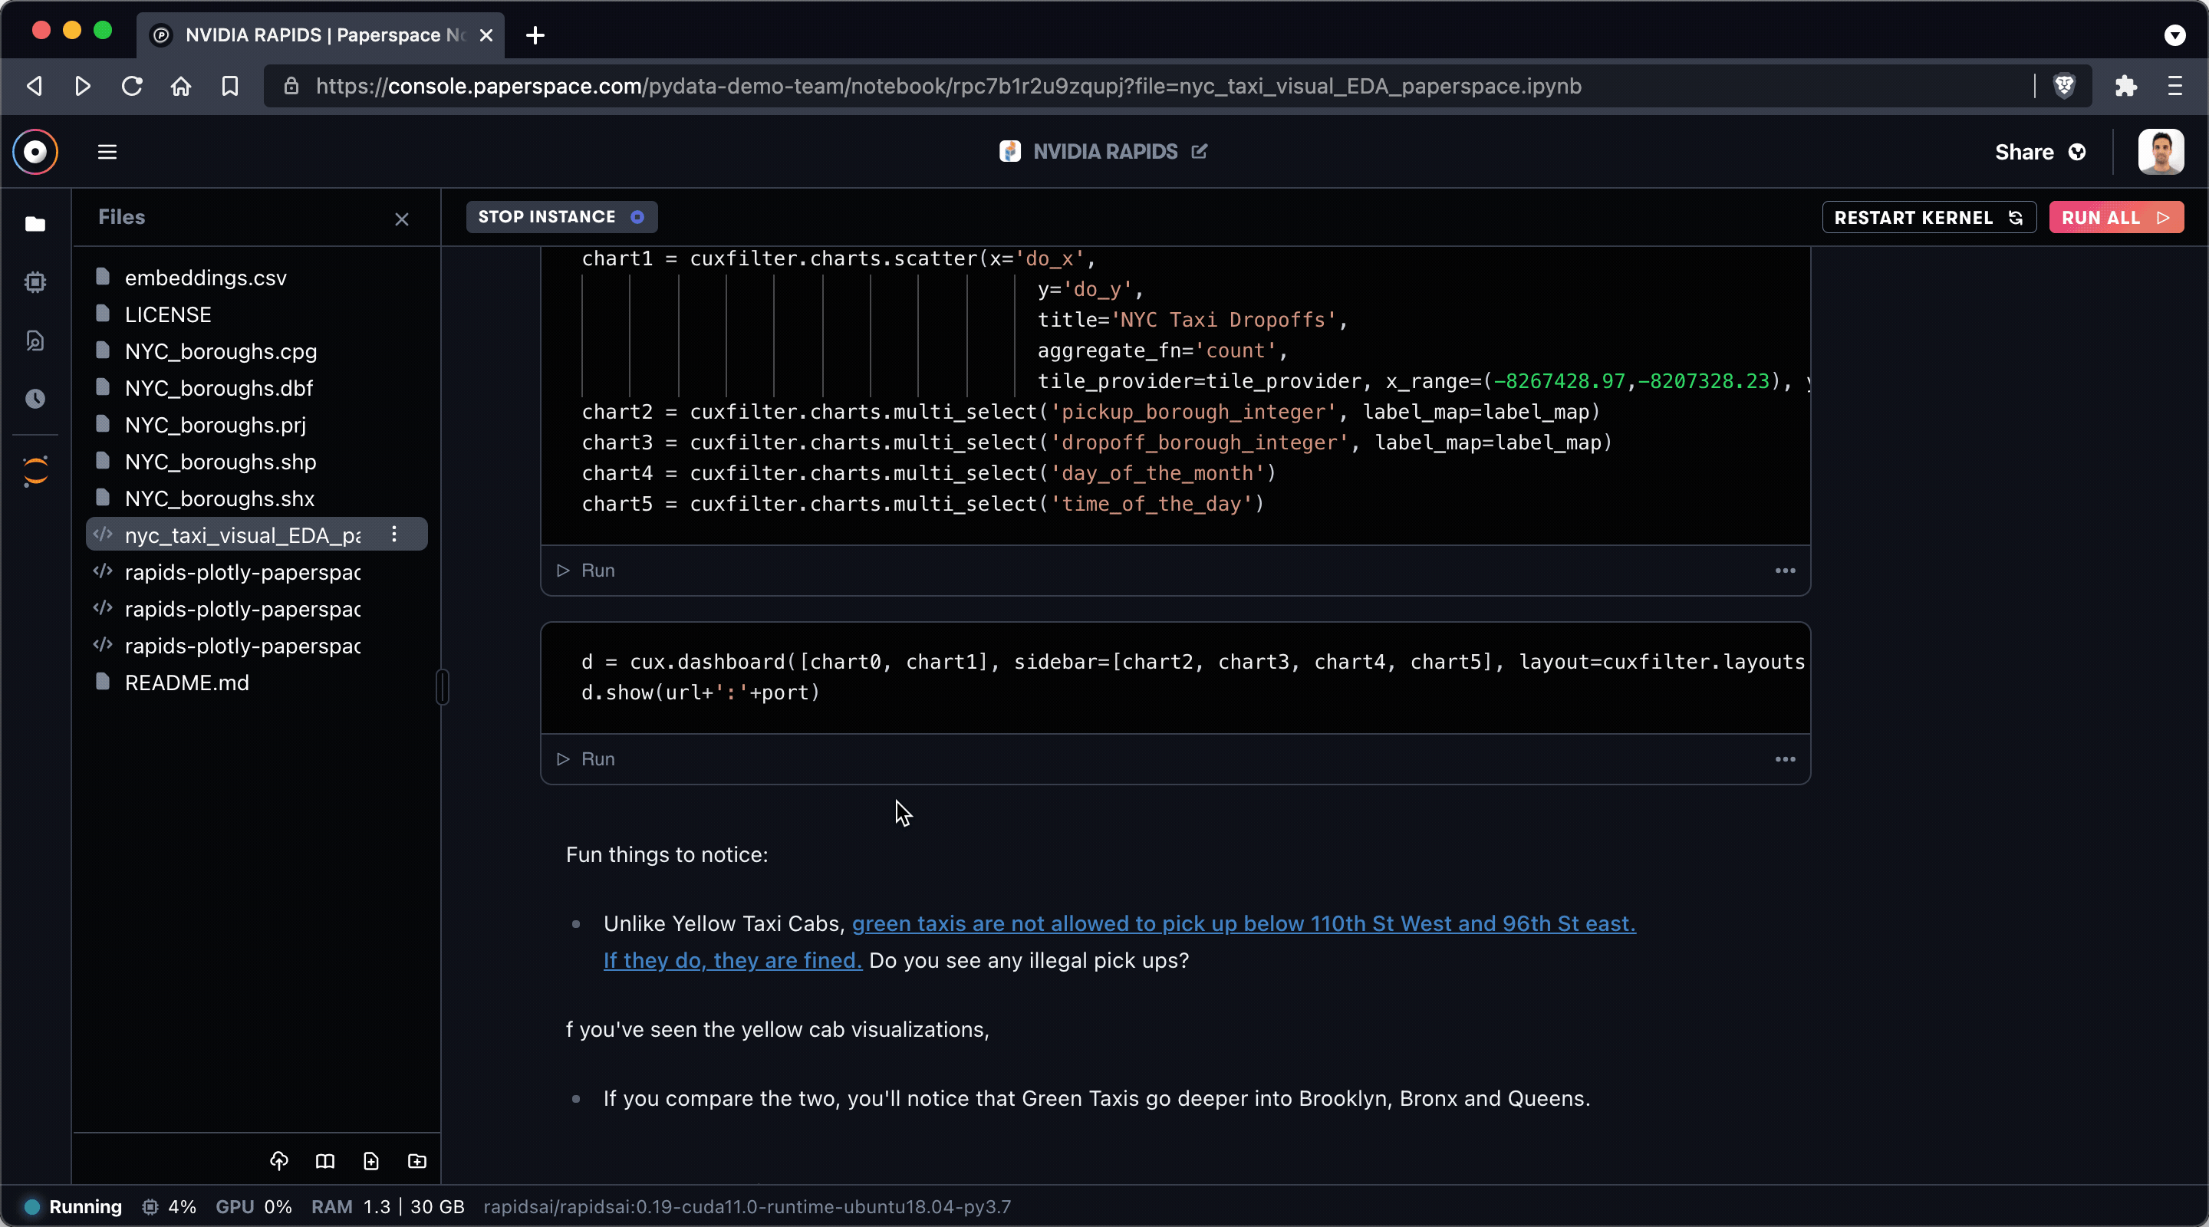Click the upload file icon in the Files footer

click(278, 1160)
